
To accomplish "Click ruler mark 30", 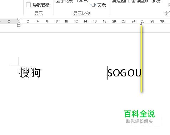I will click(162, 21).
